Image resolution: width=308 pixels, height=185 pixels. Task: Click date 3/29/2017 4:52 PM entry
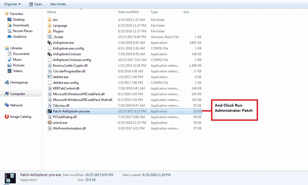click(131, 128)
